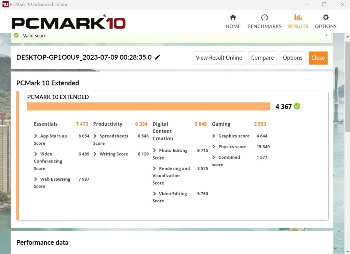
Task: Click the PCMark 10 Extended section heading
Action: tap(48, 83)
